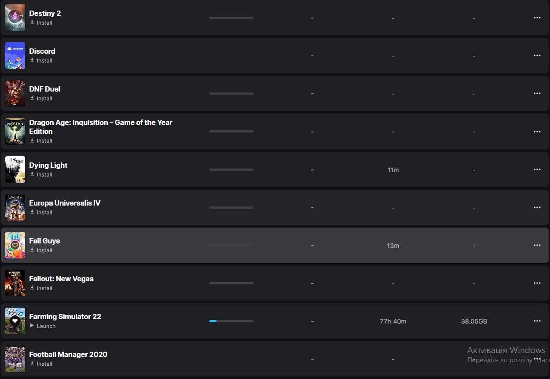Select the Fallout: New Vegas cover thumbnail
This screenshot has width=550, height=379.
point(15,283)
